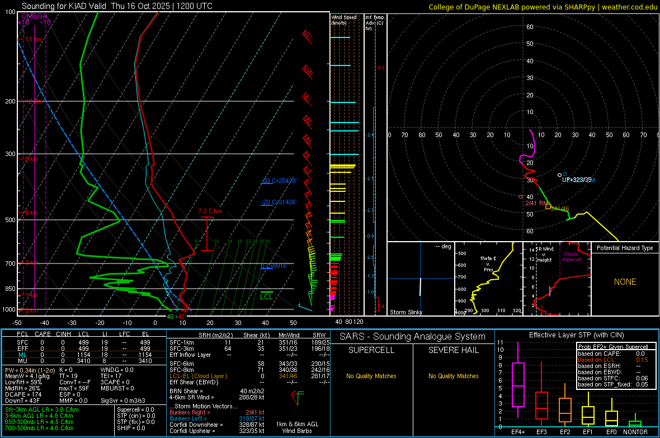Image resolution: width=660 pixels, height=438 pixels.
Task: Click the DownT = 43F value
Action: click(22, 401)
